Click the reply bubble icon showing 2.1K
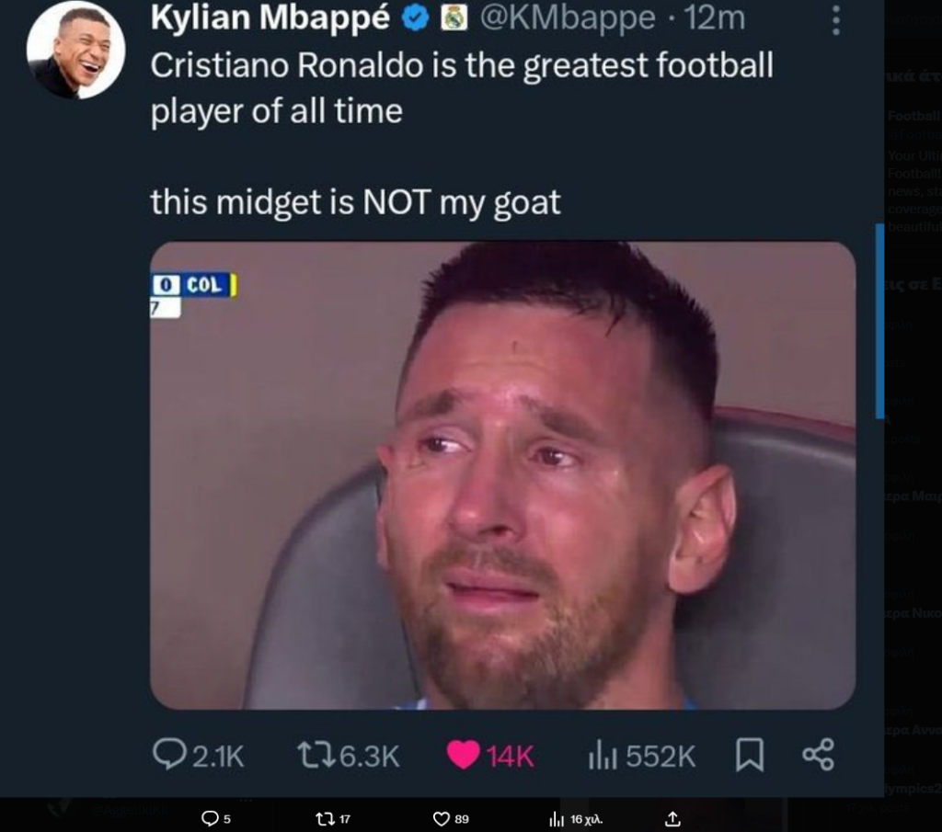Screen dimensions: 942x832 pos(169,754)
